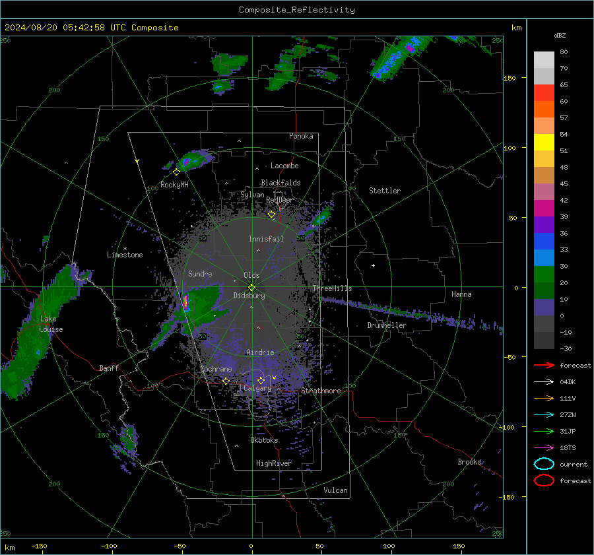Click the -150 tick on bottom km axis

click(39, 546)
